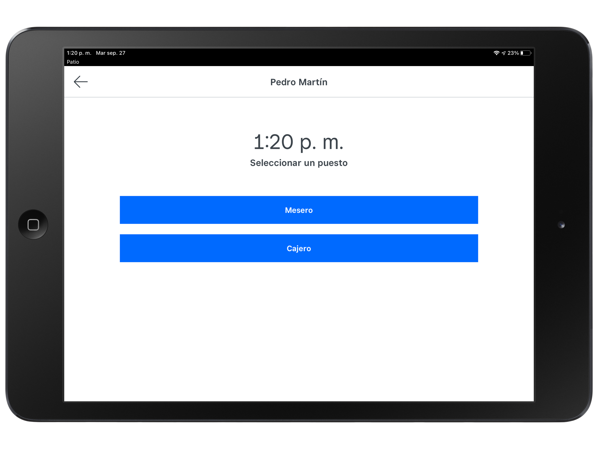Tap the Wi-Fi signal icon
The width and height of the screenshot is (598, 449).
click(x=496, y=53)
